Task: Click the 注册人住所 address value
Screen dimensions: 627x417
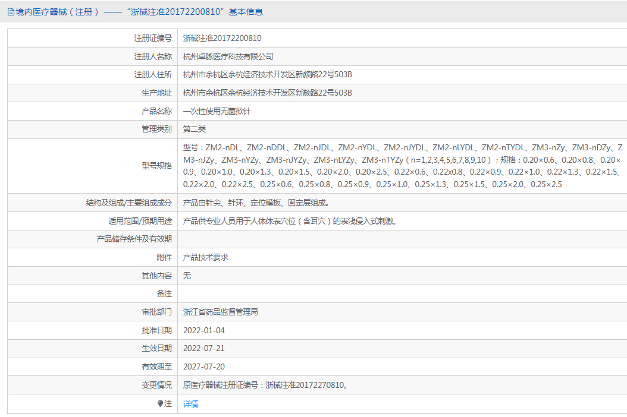Action: point(267,75)
